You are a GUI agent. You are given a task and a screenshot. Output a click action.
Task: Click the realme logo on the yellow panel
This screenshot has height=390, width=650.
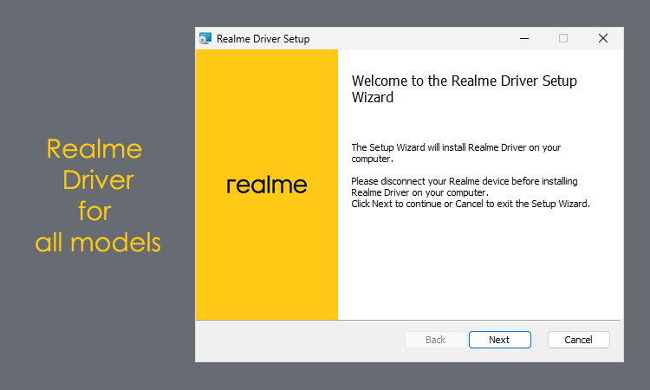coord(267,185)
